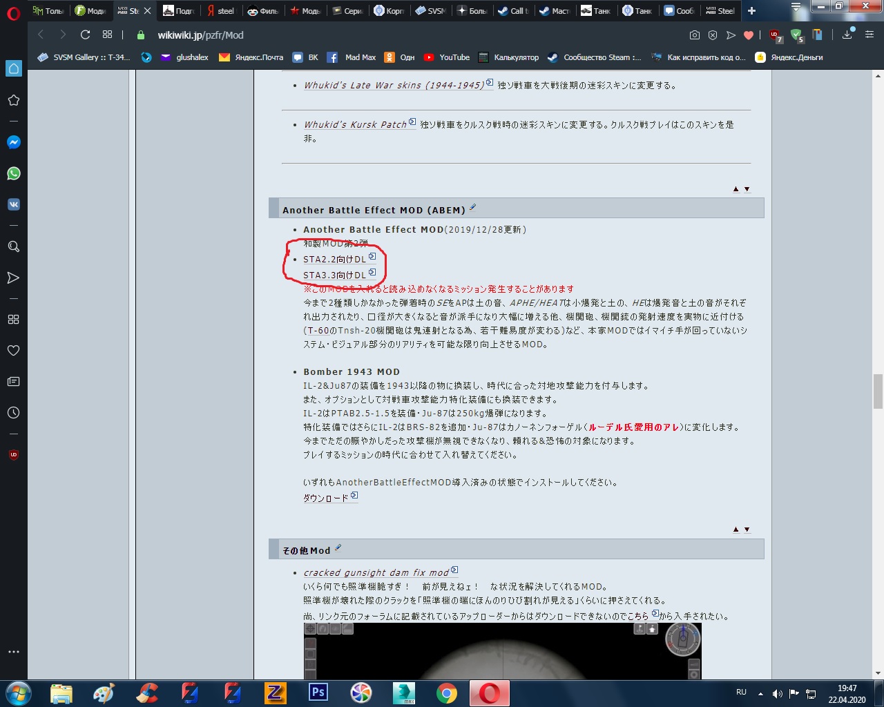This screenshot has height=707, width=884.
Task: Edit その他Mod section pencil
Action: [x=338, y=548]
